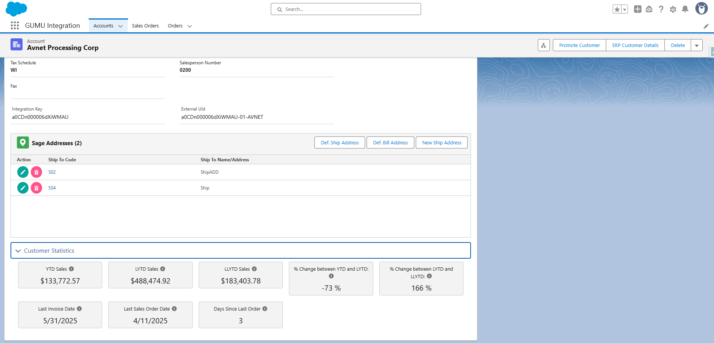
Task: Click the Last Invoice Date info icon
Action: pyautogui.click(x=79, y=309)
